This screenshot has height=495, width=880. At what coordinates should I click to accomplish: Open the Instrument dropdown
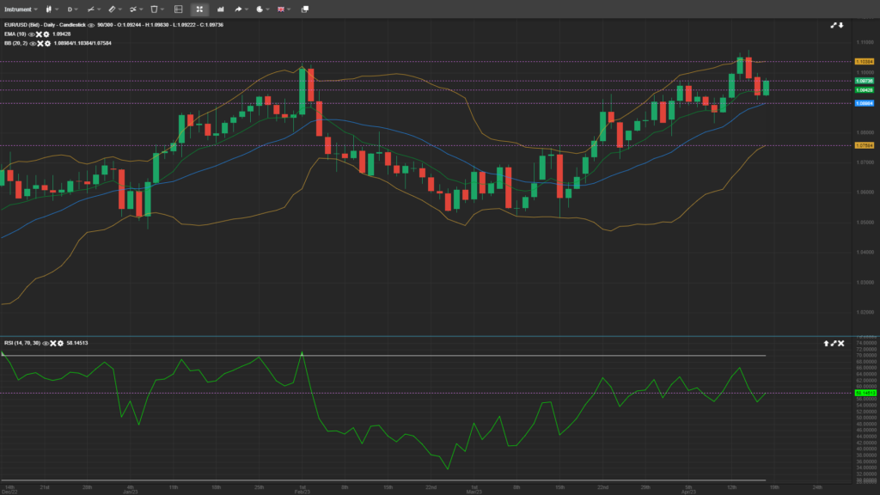click(19, 9)
